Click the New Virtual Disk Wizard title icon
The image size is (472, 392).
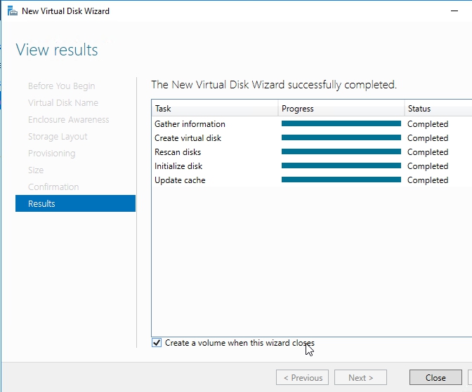(x=12, y=11)
